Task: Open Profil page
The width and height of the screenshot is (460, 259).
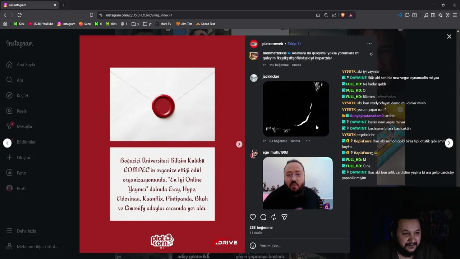Action: [17, 188]
